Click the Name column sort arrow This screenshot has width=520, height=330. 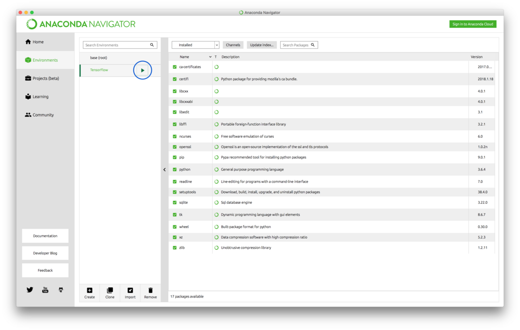coord(210,57)
